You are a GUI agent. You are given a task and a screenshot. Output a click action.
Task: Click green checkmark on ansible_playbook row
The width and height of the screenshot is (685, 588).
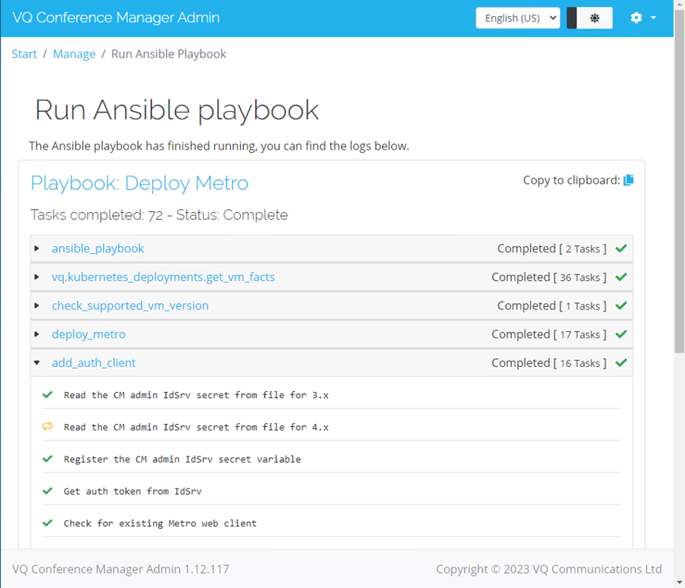(621, 248)
